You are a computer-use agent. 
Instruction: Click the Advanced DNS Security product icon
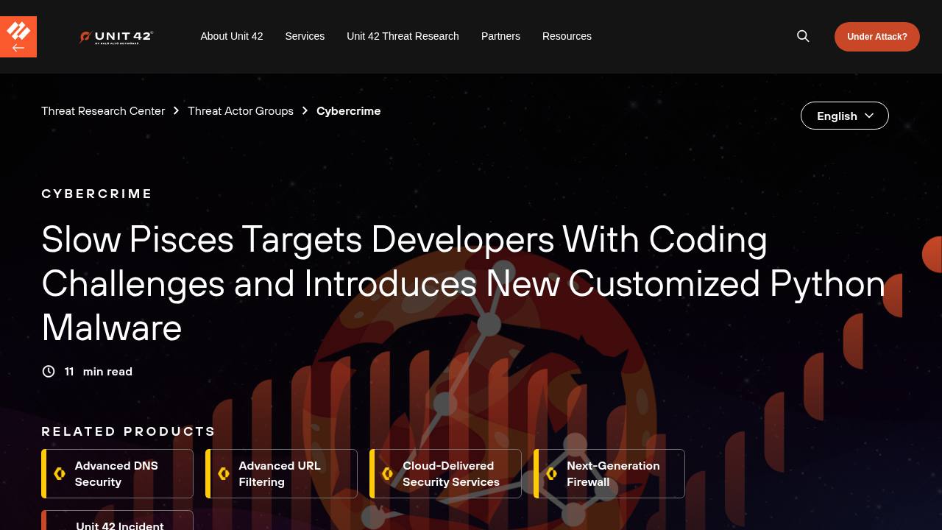click(60, 474)
